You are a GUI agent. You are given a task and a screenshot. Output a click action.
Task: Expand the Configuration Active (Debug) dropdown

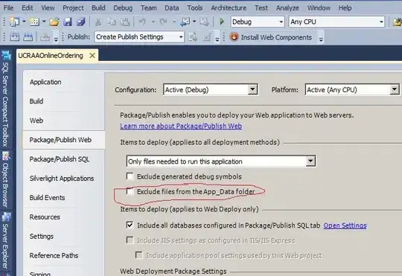pyautogui.click(x=252, y=89)
